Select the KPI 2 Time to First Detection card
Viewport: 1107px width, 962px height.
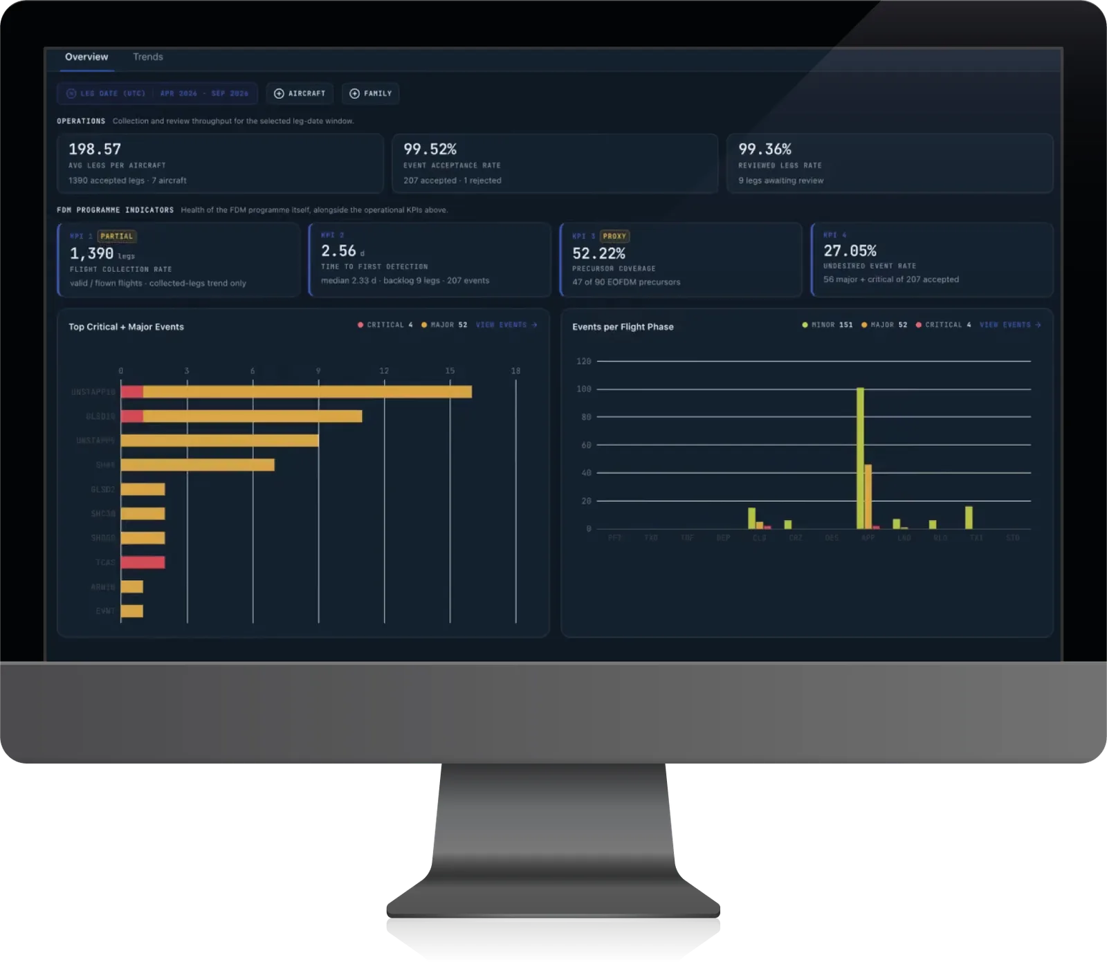[x=430, y=259]
